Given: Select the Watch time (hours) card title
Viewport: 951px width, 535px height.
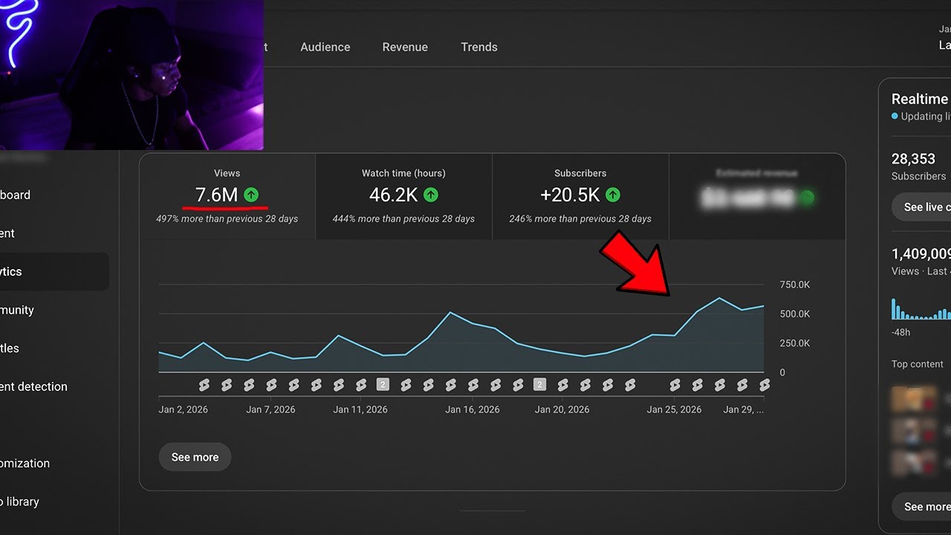Looking at the screenshot, I should (403, 173).
